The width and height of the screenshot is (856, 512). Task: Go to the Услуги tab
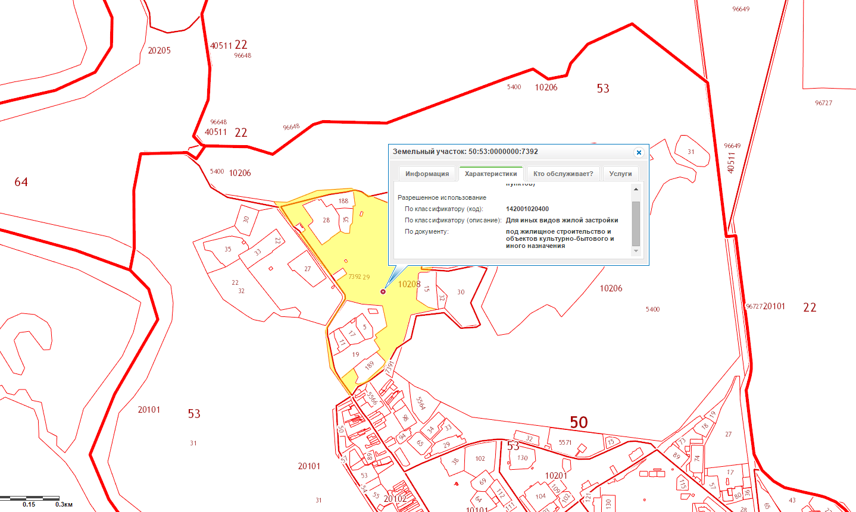click(620, 174)
